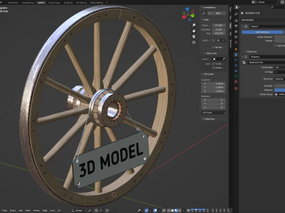The height and width of the screenshot is (213, 285).
Task: Toggle proportional editing in viewport header
Action: point(107,211)
